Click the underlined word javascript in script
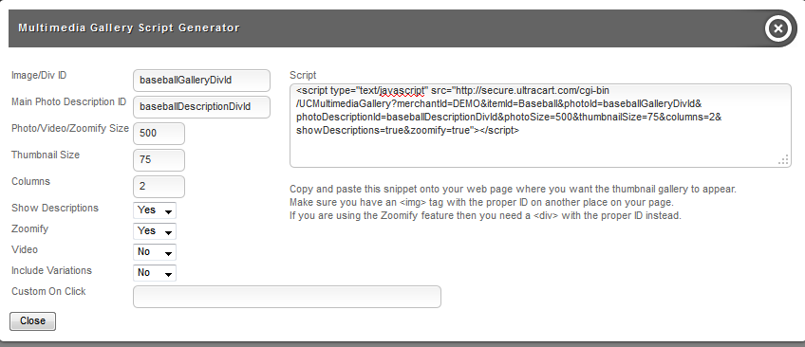 tap(402, 91)
